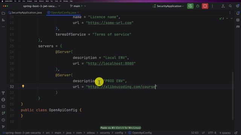
Task: Click the https://some-url.com link
Action: 110,23
